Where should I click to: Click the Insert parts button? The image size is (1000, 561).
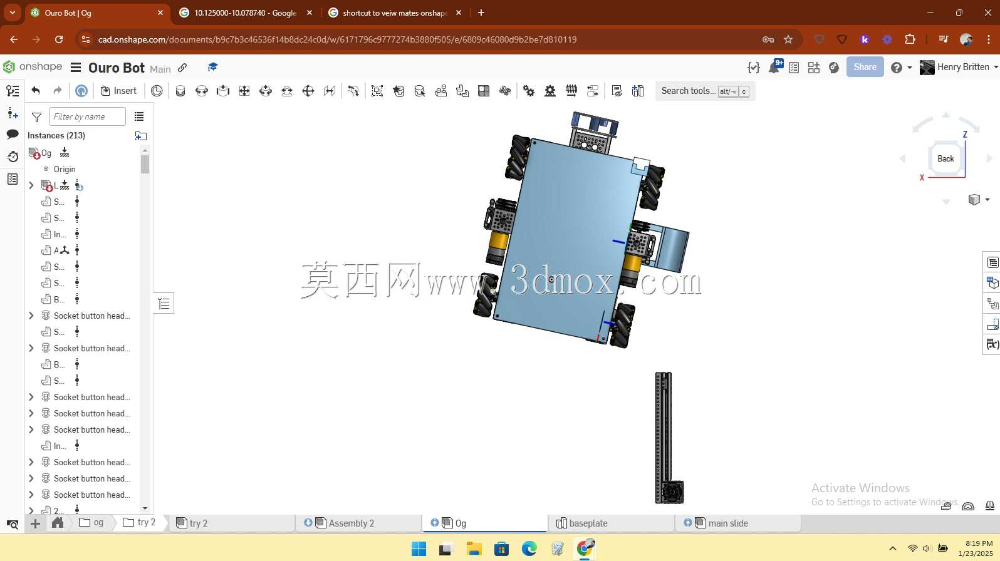118,91
